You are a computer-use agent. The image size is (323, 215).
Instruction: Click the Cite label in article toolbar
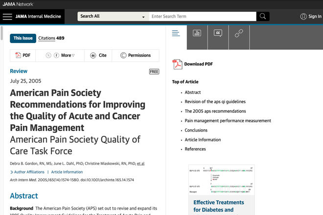[x=103, y=55]
